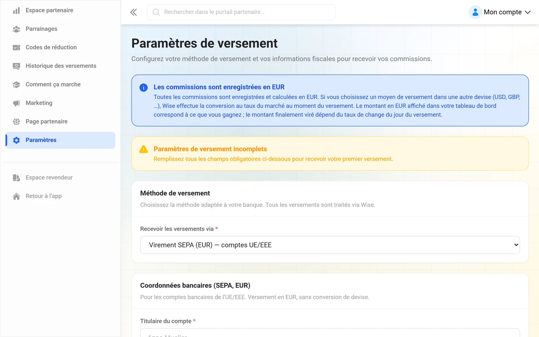The height and width of the screenshot is (337, 539).
Task: Click the Coordonnées bancaires (SEPA, EUR) title
Action: tap(195, 285)
